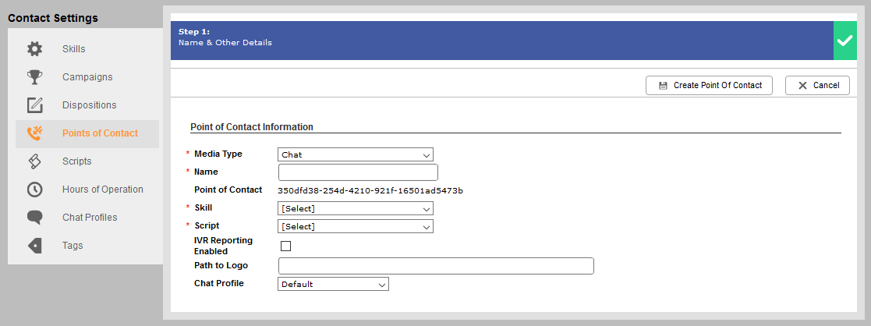
Task: Go to Hours of Operation menu item
Action: click(x=103, y=190)
